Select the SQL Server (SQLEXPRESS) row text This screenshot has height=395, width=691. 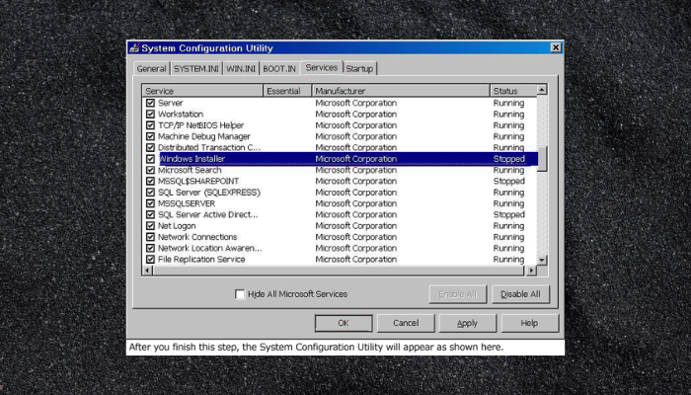[x=209, y=193]
